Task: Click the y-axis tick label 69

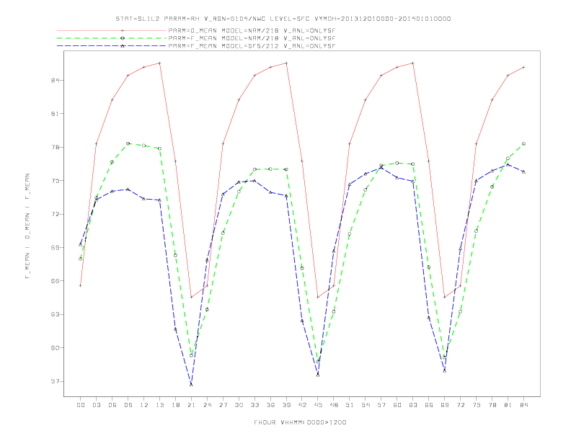Action: [x=55, y=247]
